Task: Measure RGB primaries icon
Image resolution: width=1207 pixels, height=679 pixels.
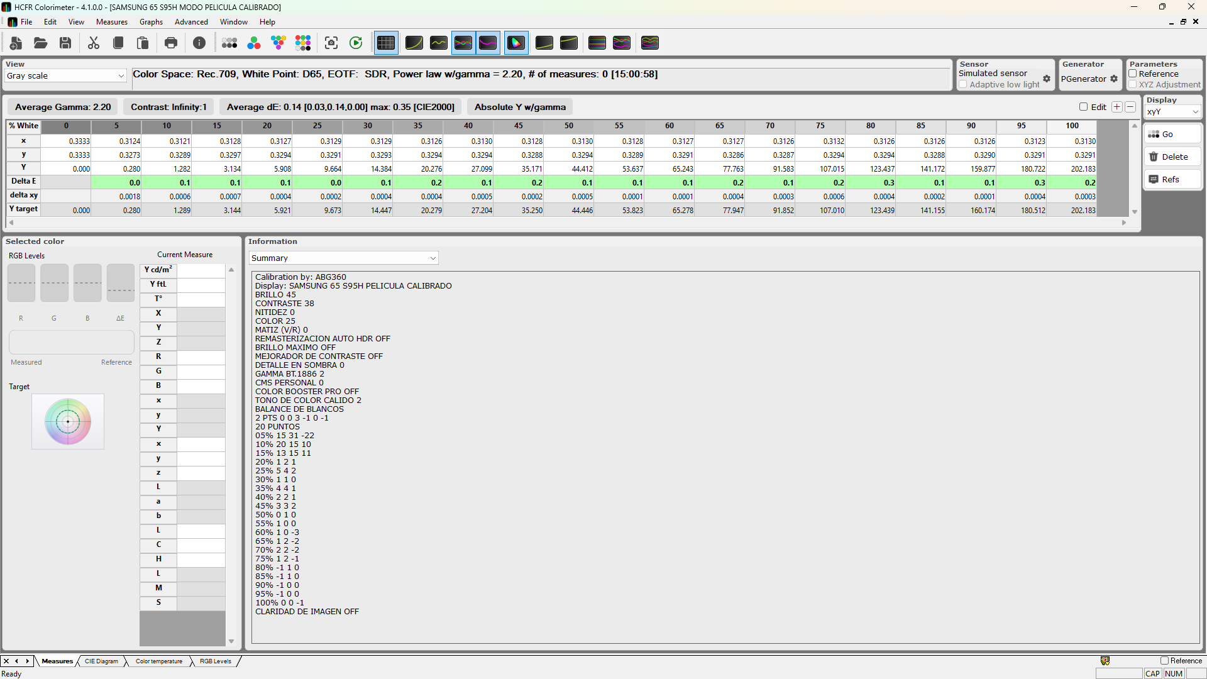Action: (254, 43)
